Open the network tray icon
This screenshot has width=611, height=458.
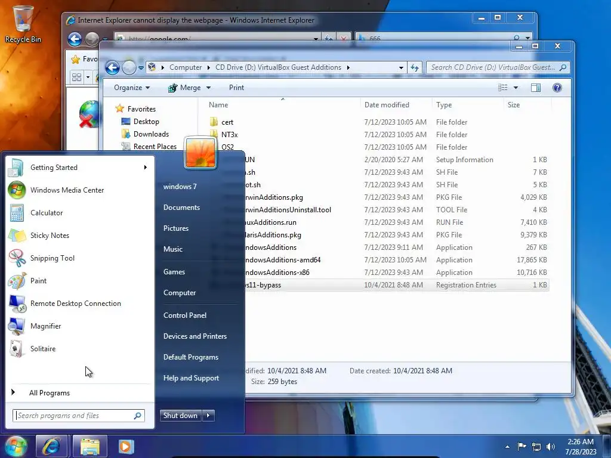click(536, 446)
